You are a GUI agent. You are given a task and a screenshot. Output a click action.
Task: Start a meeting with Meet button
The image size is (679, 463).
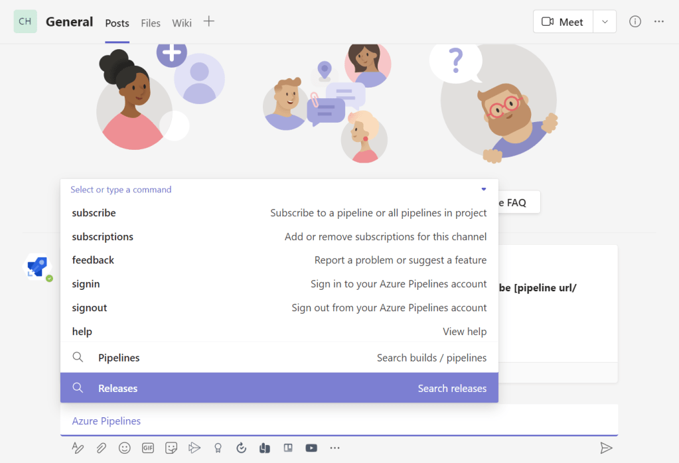point(563,21)
